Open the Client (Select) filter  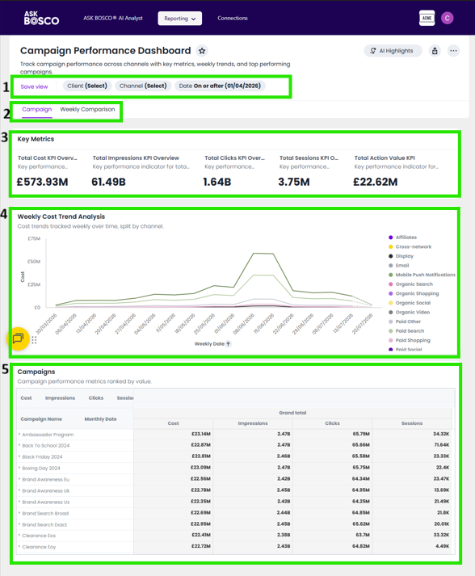(x=87, y=86)
